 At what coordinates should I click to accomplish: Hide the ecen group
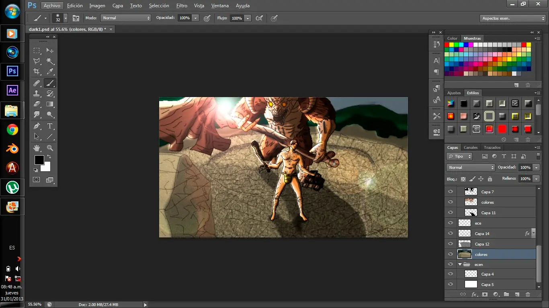[x=451, y=264]
